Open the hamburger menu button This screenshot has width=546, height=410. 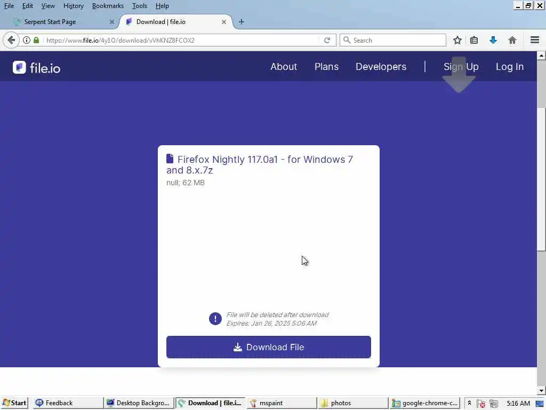pyautogui.click(x=535, y=40)
